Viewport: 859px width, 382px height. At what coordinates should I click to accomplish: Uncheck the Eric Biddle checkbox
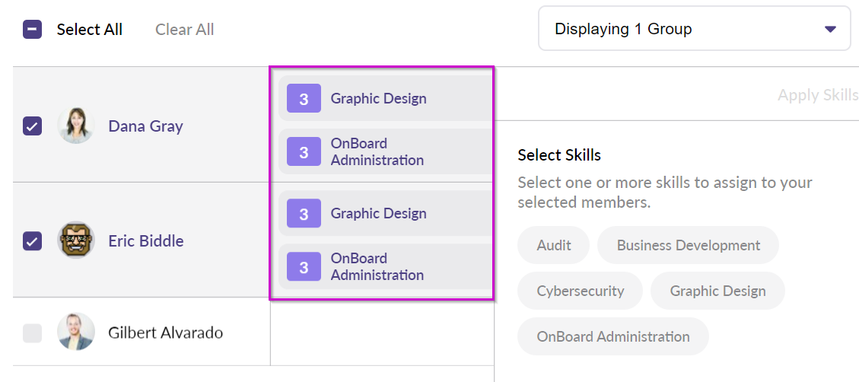[32, 241]
